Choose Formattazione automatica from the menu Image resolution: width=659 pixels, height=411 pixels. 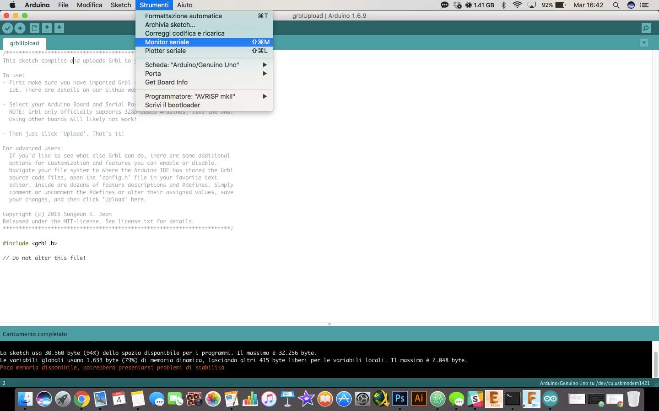[204, 16]
